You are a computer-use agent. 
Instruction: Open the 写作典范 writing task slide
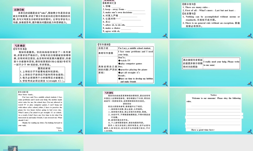tap(42, 63)
